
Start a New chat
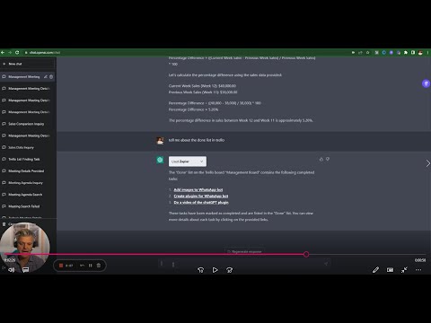click(x=28, y=64)
